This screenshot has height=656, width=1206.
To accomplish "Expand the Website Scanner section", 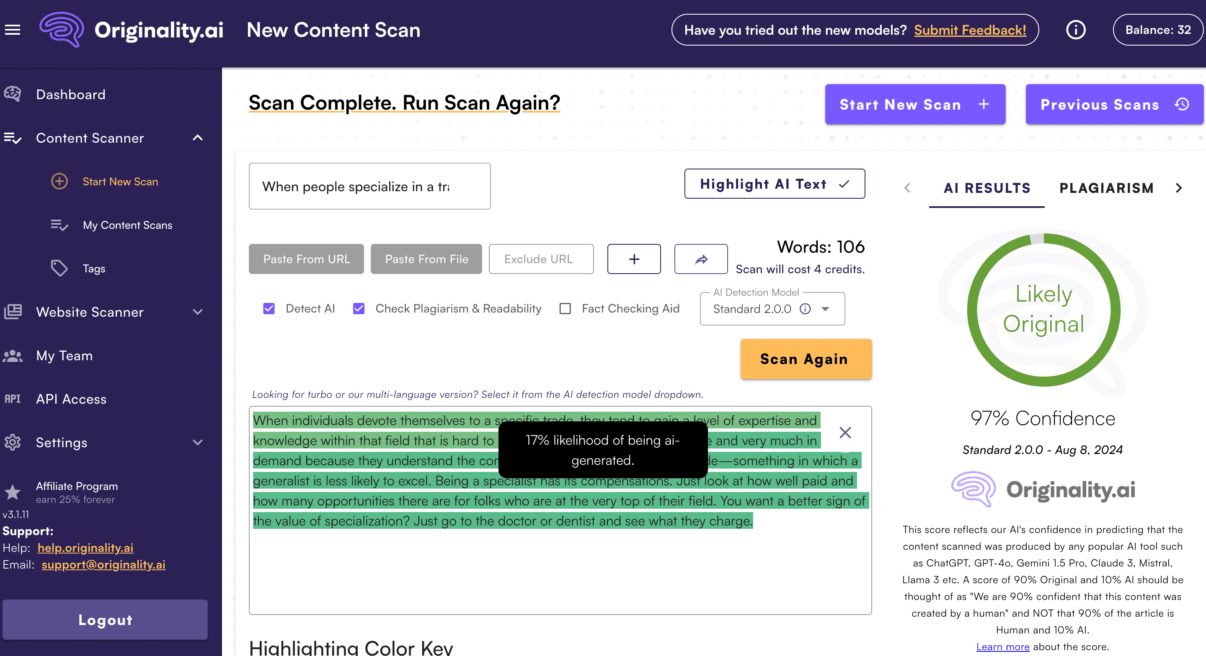I will coord(198,312).
